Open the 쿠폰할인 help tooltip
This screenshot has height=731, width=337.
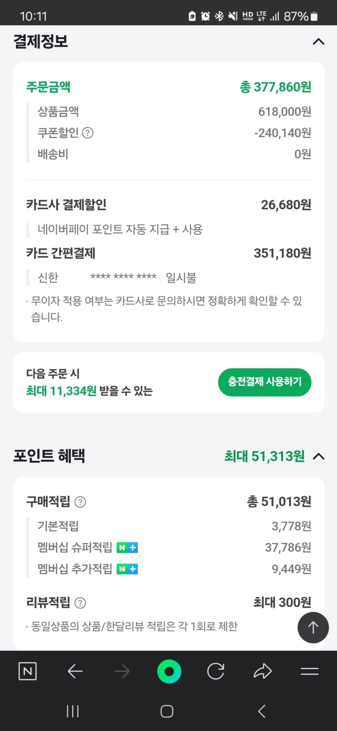pyautogui.click(x=88, y=133)
